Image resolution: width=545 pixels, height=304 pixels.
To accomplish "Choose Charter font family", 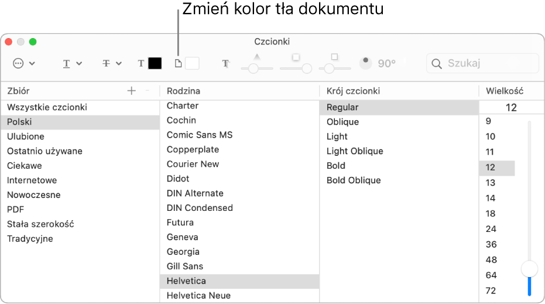I will coord(239,106).
